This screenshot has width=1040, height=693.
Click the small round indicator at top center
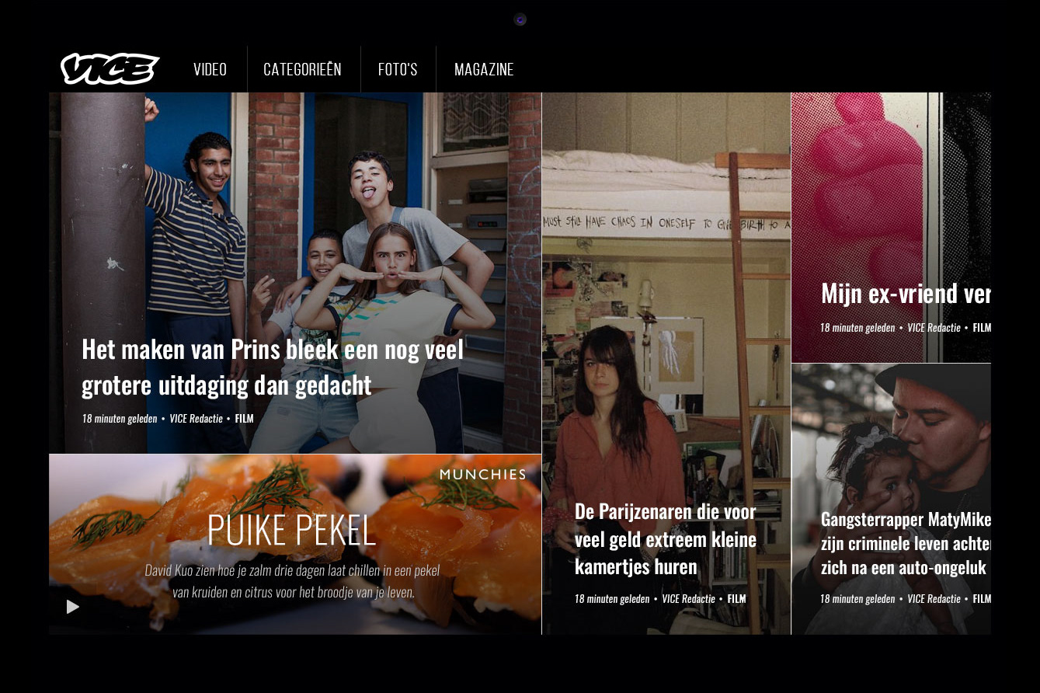pyautogui.click(x=520, y=19)
